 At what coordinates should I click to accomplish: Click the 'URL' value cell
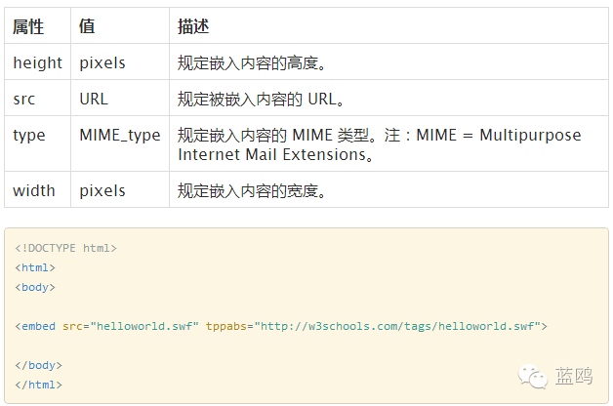tap(120, 98)
